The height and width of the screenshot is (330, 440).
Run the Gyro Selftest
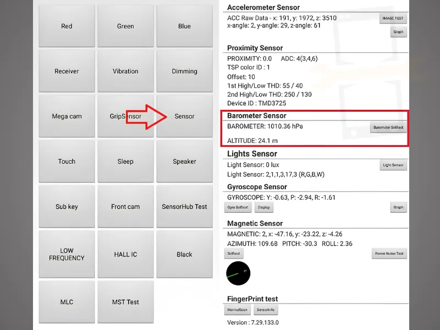tap(238, 207)
